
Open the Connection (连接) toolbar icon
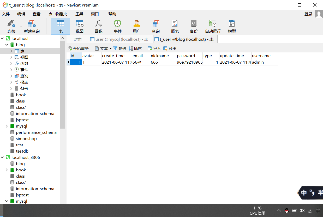(x=11, y=26)
